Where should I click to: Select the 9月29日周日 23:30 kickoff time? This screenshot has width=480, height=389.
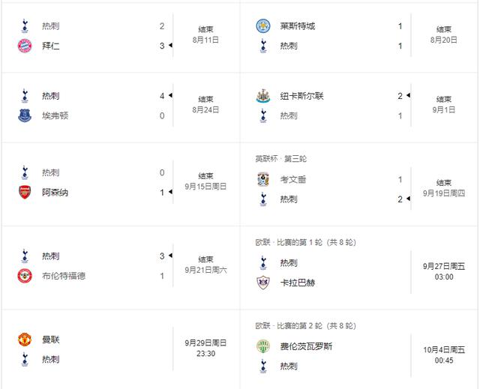pos(205,348)
